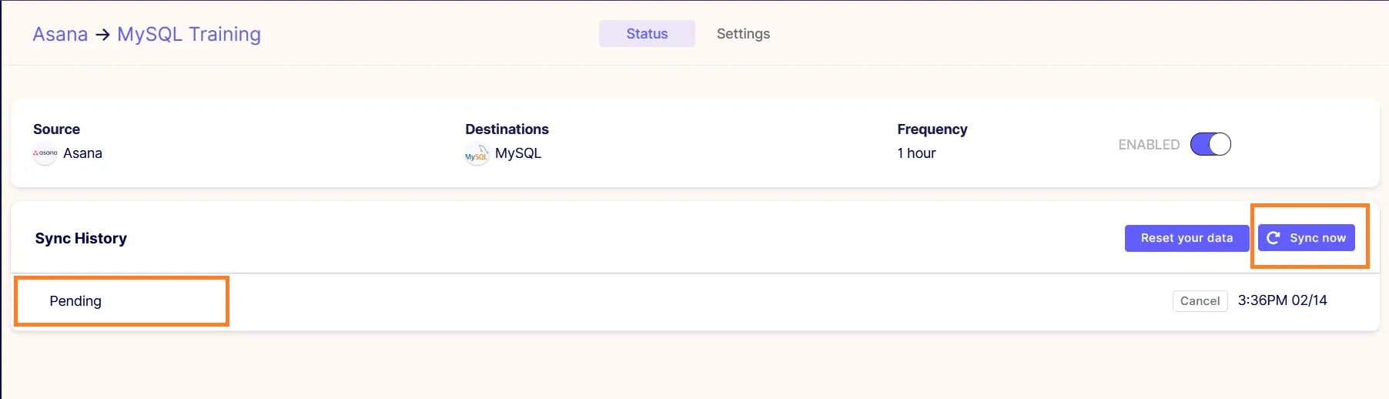Viewport: 1389px width, 399px height.
Task: Switch to the Status tab
Action: click(x=647, y=34)
